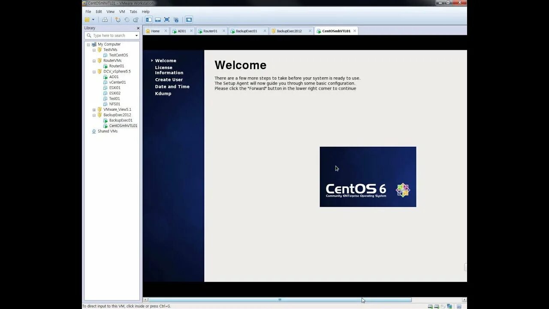Collapse the BackupExec2012 folder node

tap(94, 115)
